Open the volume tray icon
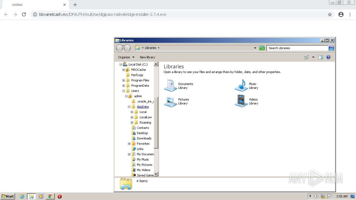The image size is (356, 200). tap(316, 196)
